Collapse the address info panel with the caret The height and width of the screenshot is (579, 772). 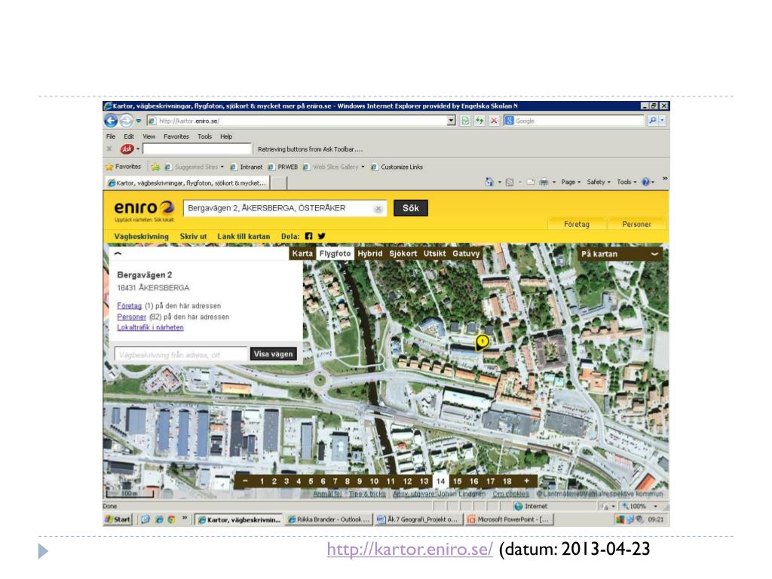[x=118, y=254]
